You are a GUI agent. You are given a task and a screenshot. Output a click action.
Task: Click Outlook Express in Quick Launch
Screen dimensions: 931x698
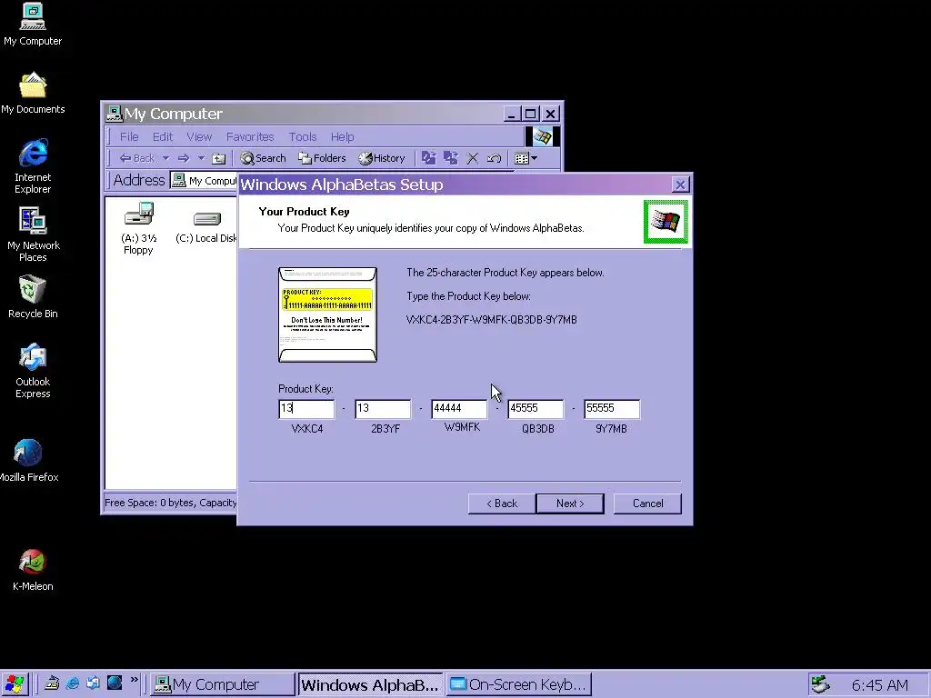[94, 683]
